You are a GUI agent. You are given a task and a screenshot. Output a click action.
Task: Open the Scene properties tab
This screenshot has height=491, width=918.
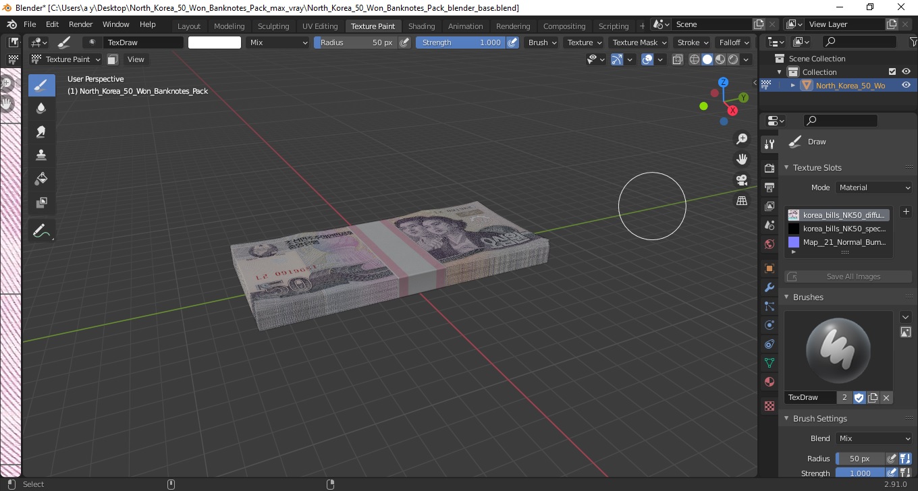769,225
